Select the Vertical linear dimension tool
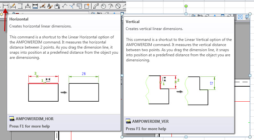254x140 pixels. (x=20, y=6)
